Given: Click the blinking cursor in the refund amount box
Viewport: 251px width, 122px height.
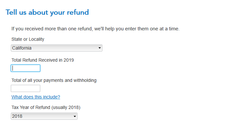Looking at the screenshot, I should (13, 68).
